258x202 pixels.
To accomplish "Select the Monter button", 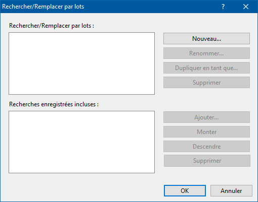I will click(x=206, y=132).
